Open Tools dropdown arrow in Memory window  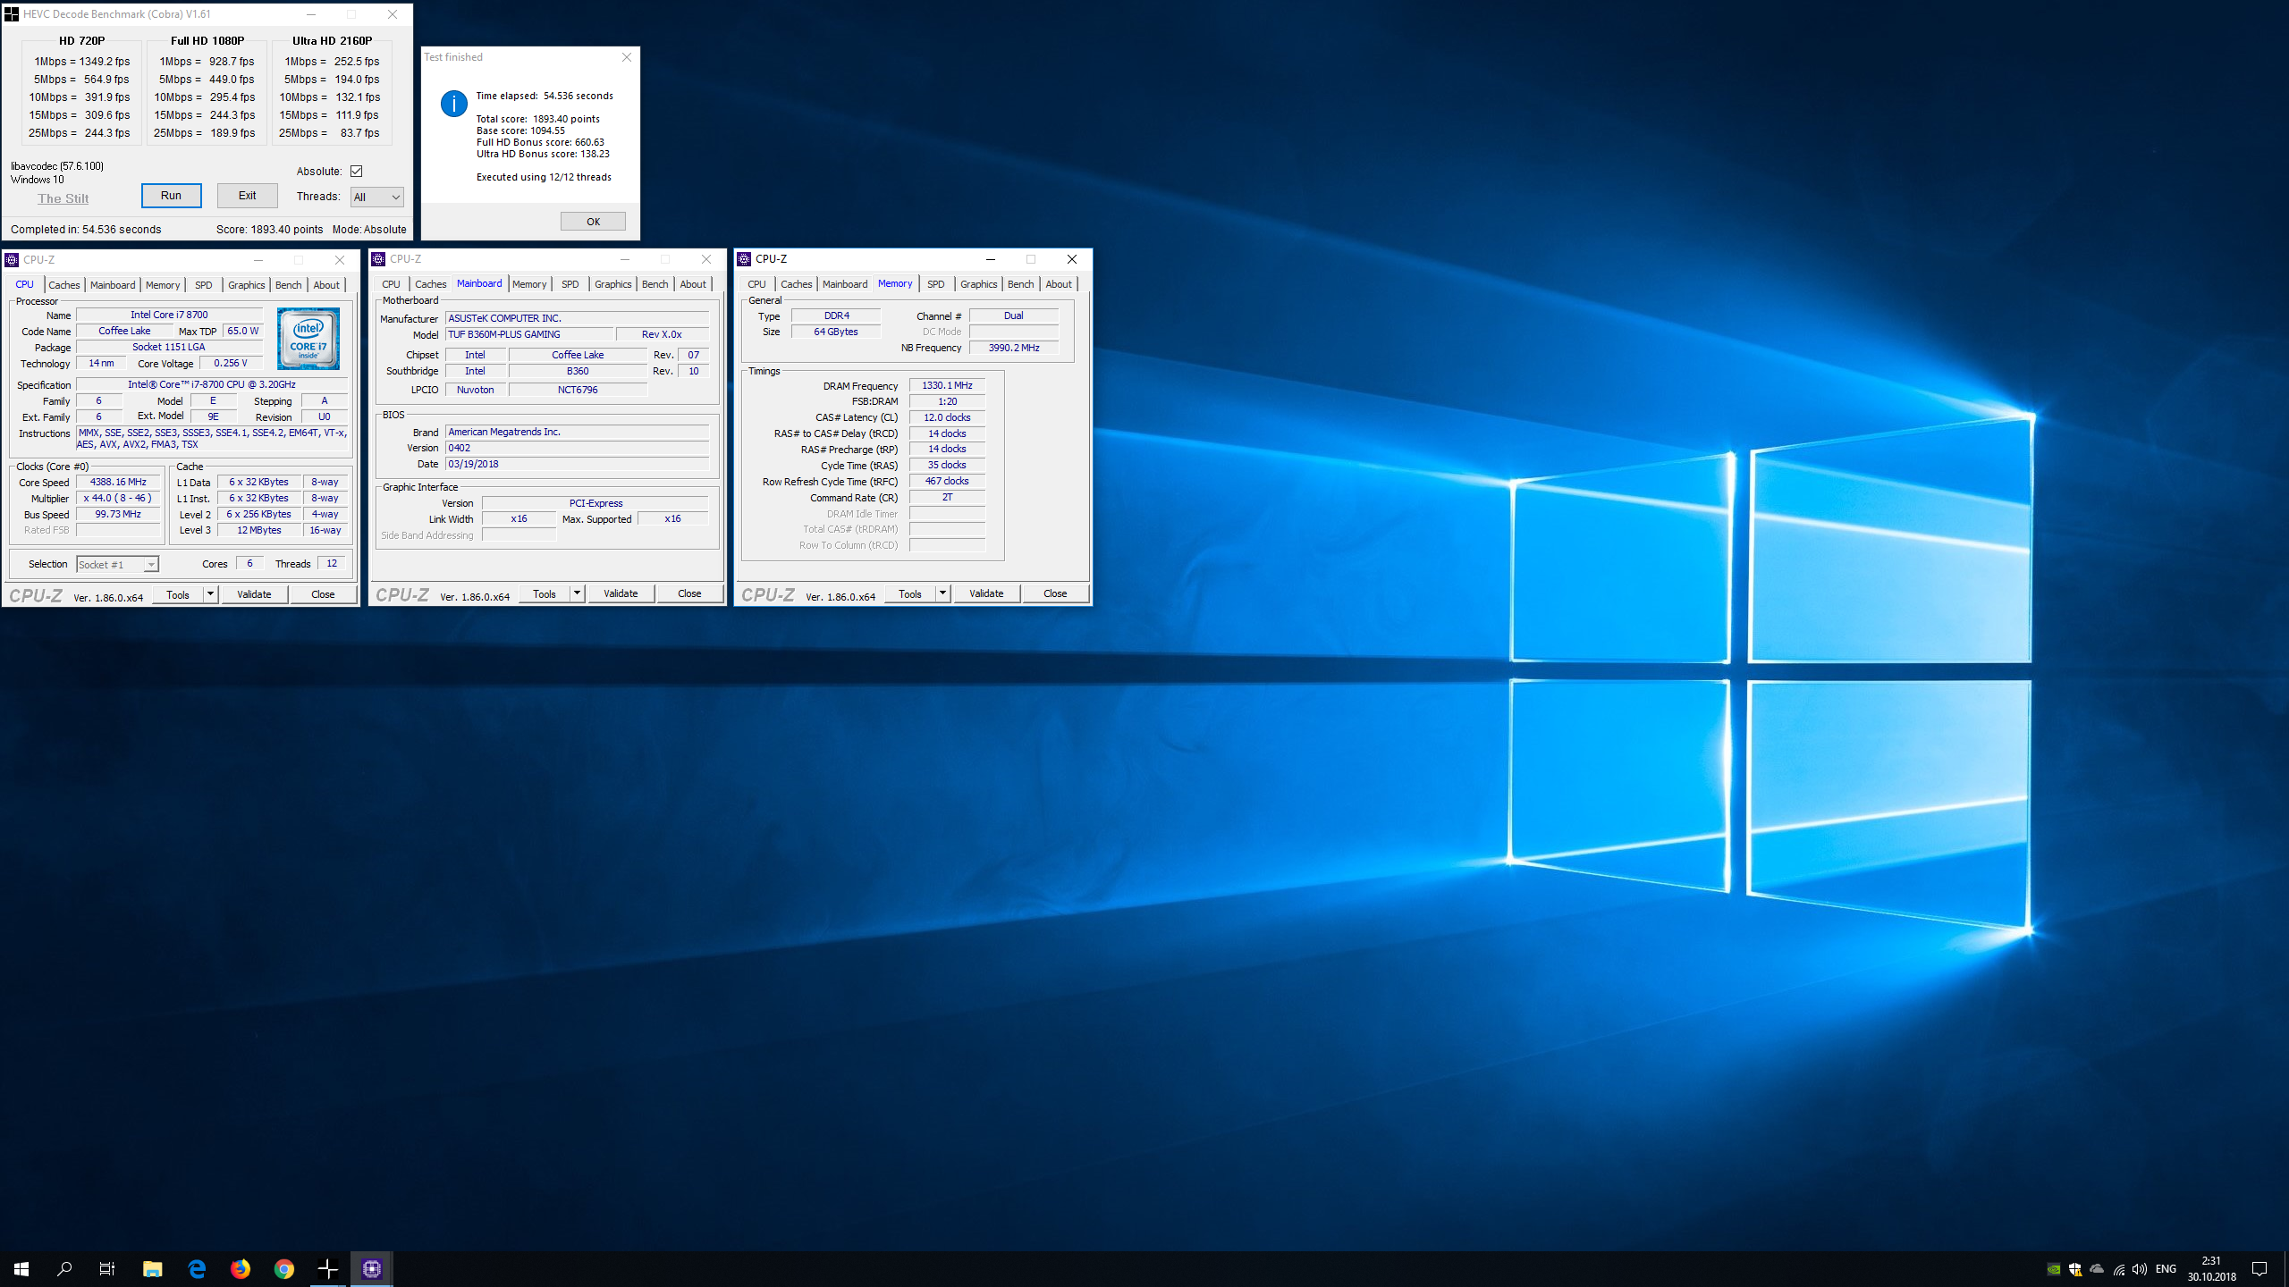[942, 593]
